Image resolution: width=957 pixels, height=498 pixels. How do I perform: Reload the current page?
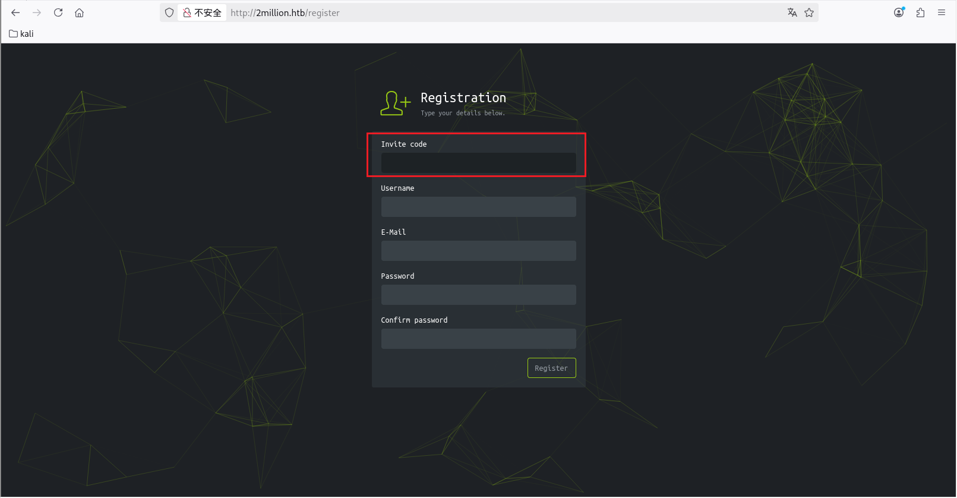58,12
